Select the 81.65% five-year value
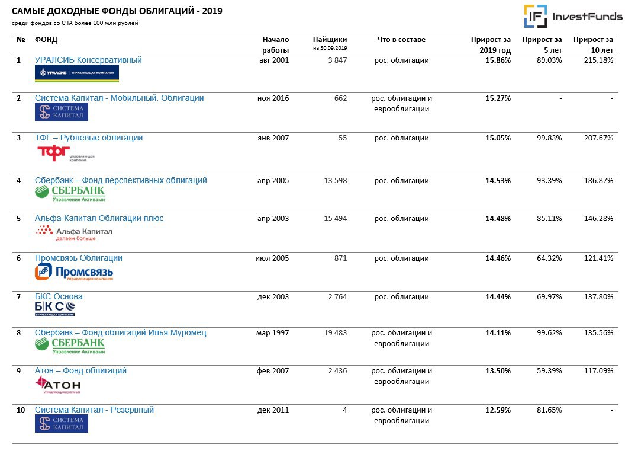 [549, 410]
